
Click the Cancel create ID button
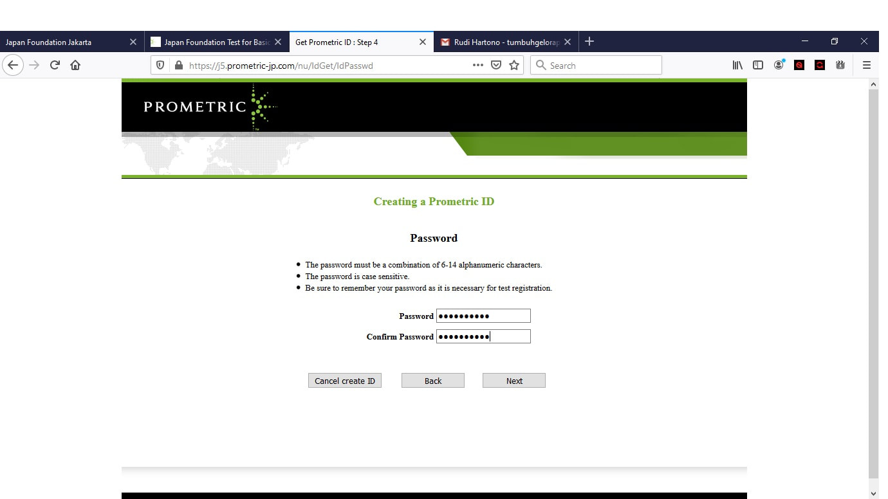pyautogui.click(x=345, y=381)
